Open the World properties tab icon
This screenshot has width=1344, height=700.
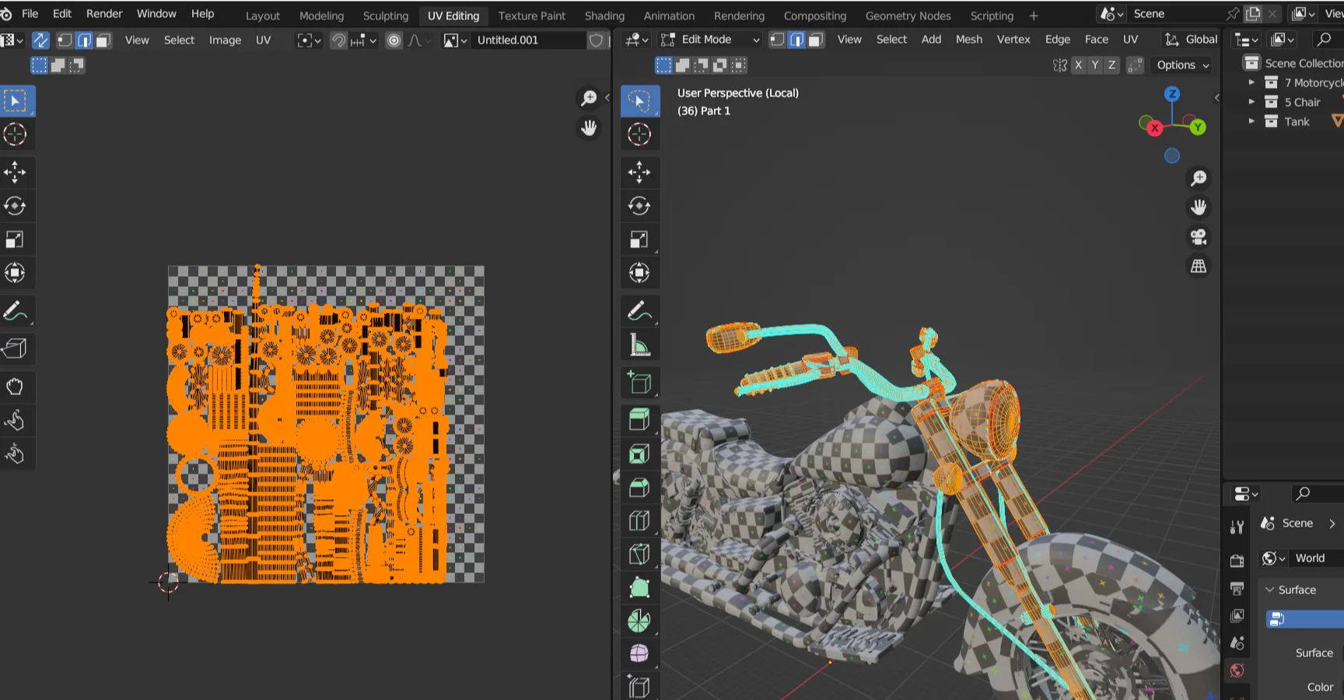tap(1237, 670)
